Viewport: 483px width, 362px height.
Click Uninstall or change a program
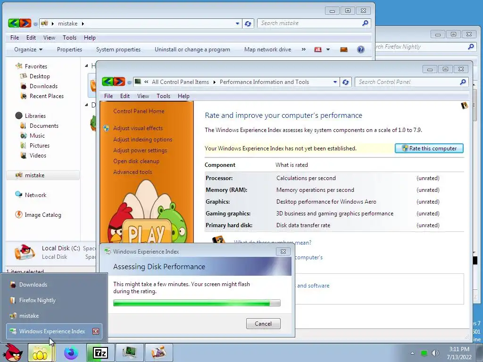coord(192,49)
